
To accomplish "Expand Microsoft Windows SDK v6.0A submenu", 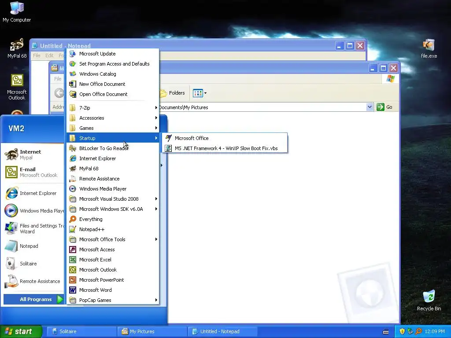I will (x=113, y=209).
